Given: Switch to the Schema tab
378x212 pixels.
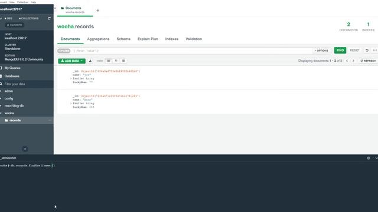Looking at the screenshot, I should pos(123,39).
